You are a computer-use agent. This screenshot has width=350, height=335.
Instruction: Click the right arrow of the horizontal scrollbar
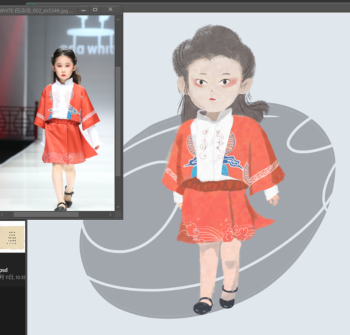pyautogui.click(x=110, y=215)
